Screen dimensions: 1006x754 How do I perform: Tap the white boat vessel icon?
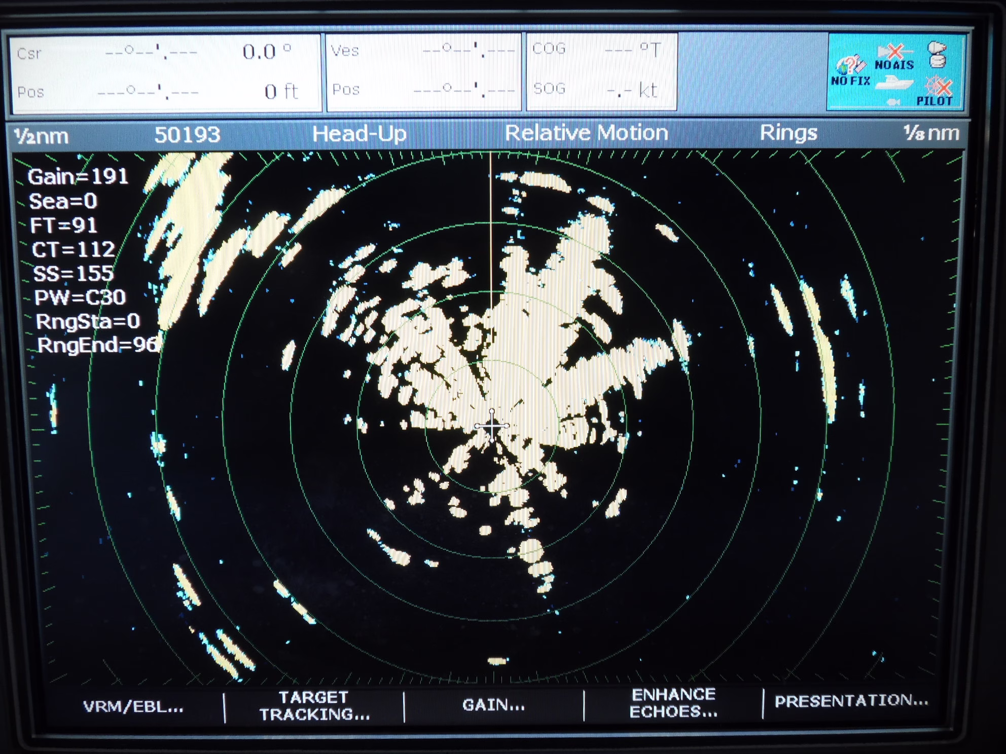(895, 83)
